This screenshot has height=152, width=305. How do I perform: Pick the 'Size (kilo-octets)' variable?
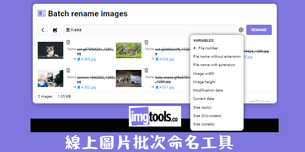pyautogui.click(x=207, y=116)
